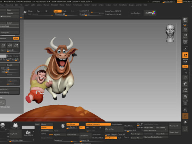Click the Actual size icon in right shelf
Image resolution: width=192 pixels, height=144 pixels.
(x=185, y=30)
